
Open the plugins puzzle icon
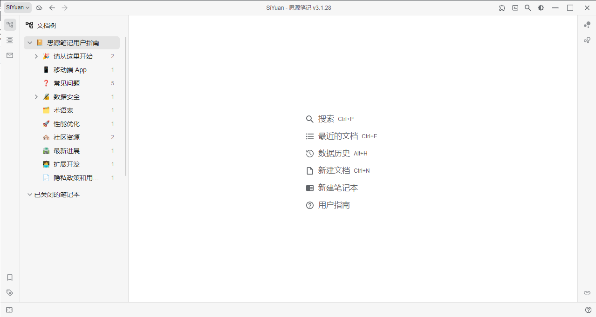click(502, 8)
